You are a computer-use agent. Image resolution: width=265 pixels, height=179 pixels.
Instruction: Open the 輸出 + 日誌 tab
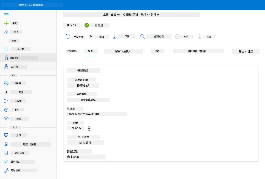pos(246,51)
